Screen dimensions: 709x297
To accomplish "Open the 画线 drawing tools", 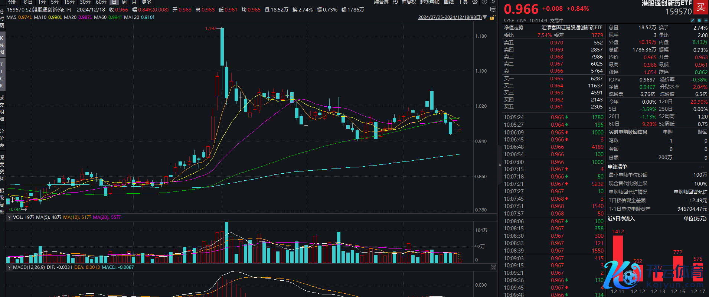I will click(x=449, y=2).
